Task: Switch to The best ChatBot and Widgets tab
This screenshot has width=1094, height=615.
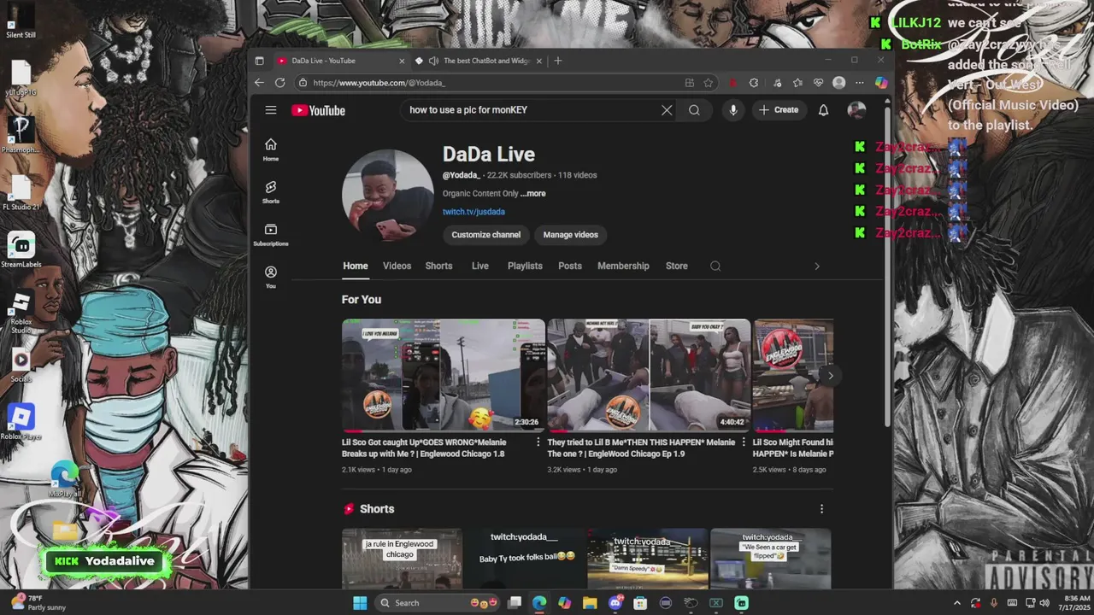Action: click(x=479, y=61)
